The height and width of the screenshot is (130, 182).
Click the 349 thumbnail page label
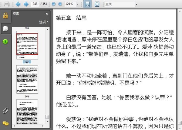pos(27,96)
